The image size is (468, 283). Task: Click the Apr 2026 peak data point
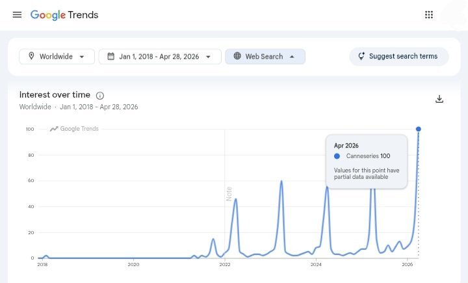click(x=418, y=129)
